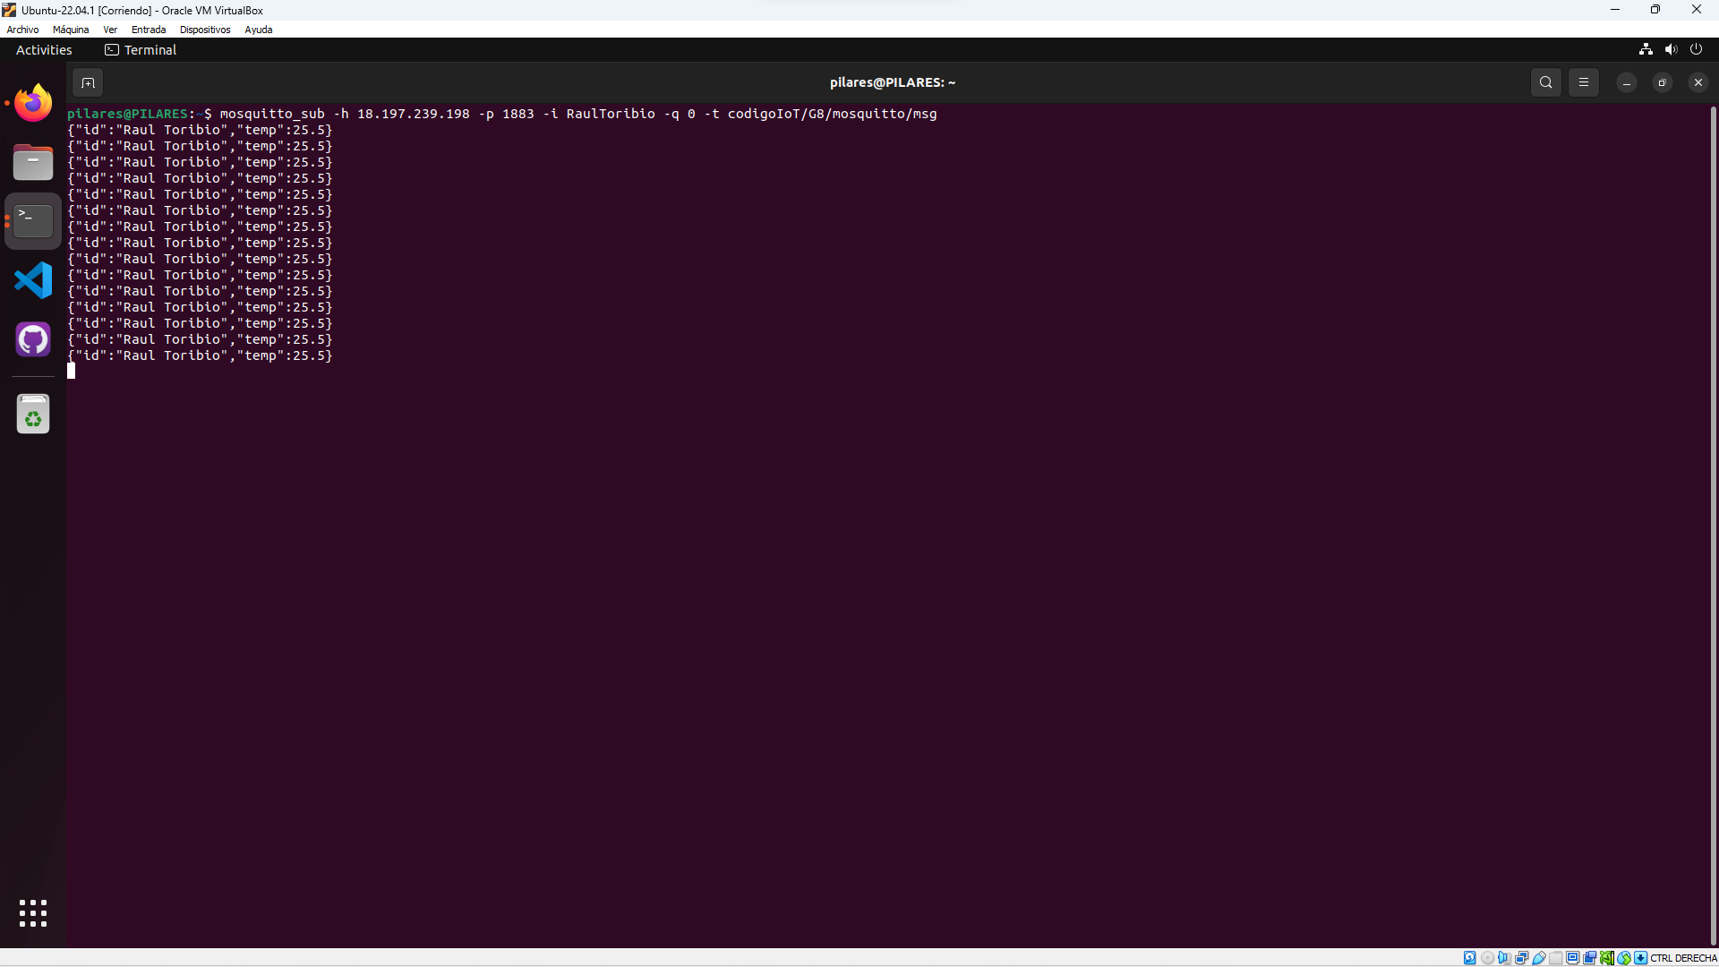The image size is (1719, 967).
Task: Open Visual Studio Code from the dock
Action: (x=33, y=280)
